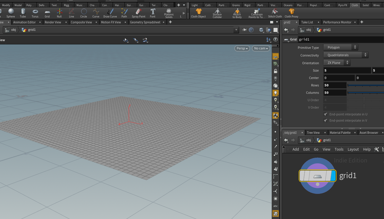384x219 pixels.
Task: Create a Null with the shelf tool
Action: click(x=59, y=13)
